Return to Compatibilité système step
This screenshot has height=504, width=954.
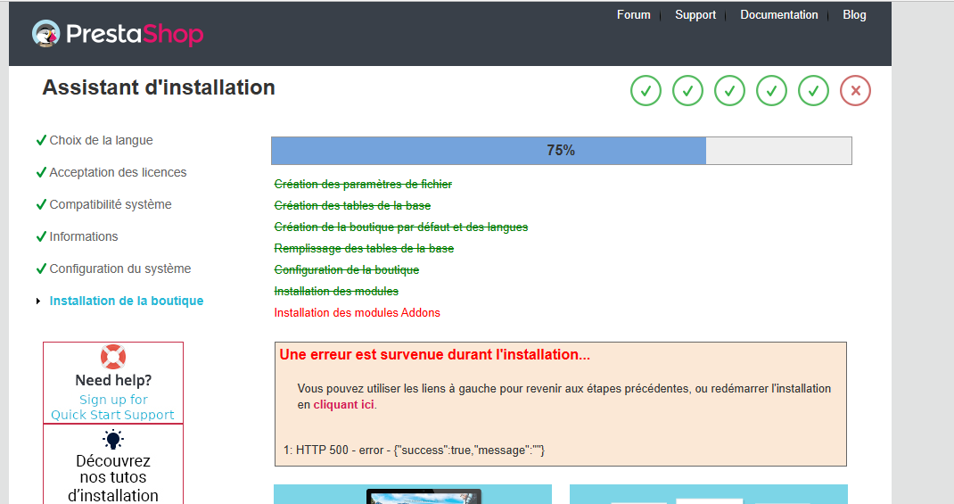click(x=111, y=204)
